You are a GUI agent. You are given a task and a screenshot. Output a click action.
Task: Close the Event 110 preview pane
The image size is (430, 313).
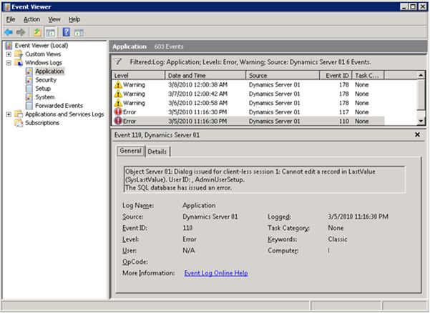[417, 135]
